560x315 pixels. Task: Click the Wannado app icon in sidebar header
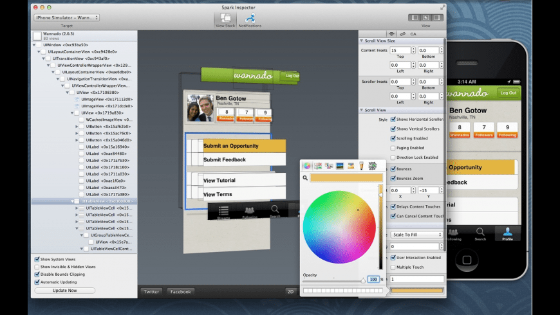pos(37,35)
